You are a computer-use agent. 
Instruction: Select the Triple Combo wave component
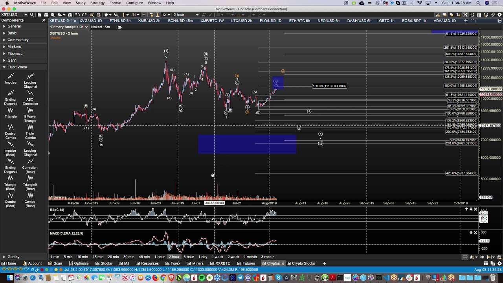(x=30, y=131)
